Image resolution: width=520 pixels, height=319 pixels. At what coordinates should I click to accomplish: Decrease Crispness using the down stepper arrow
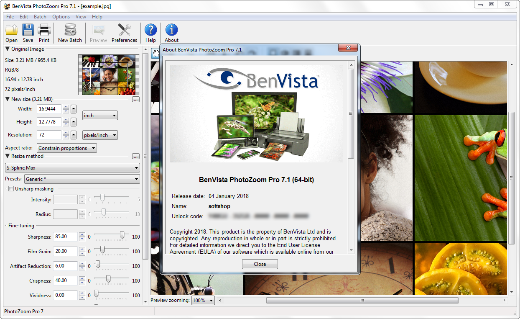(82, 283)
